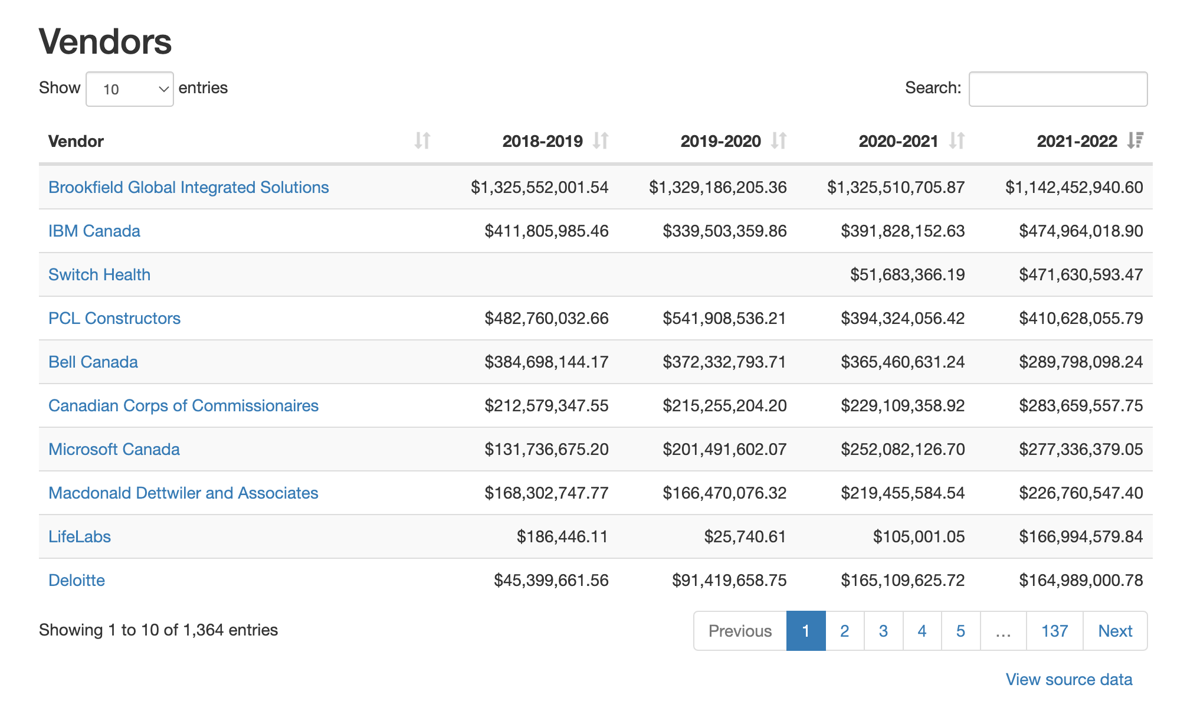The image size is (1187, 714).
Task: Sort by the Vendor column icon
Action: 422,140
